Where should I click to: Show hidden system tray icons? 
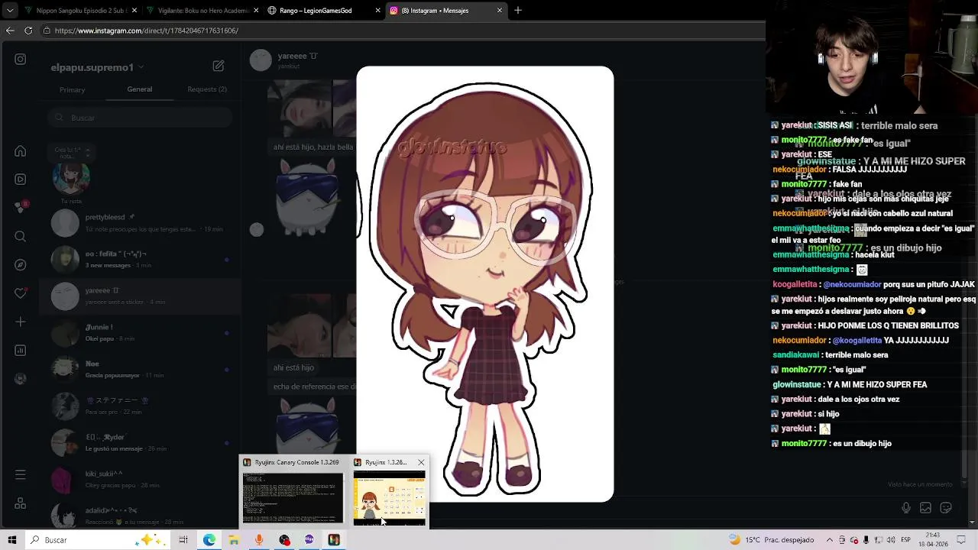[830, 540]
